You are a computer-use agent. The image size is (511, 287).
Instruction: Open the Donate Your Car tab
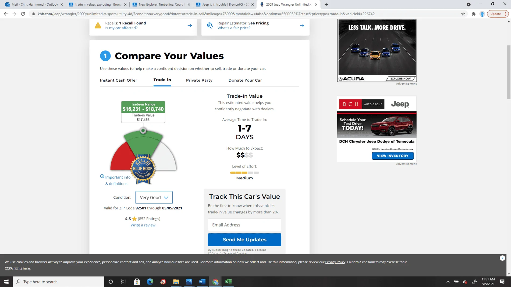[x=245, y=80]
